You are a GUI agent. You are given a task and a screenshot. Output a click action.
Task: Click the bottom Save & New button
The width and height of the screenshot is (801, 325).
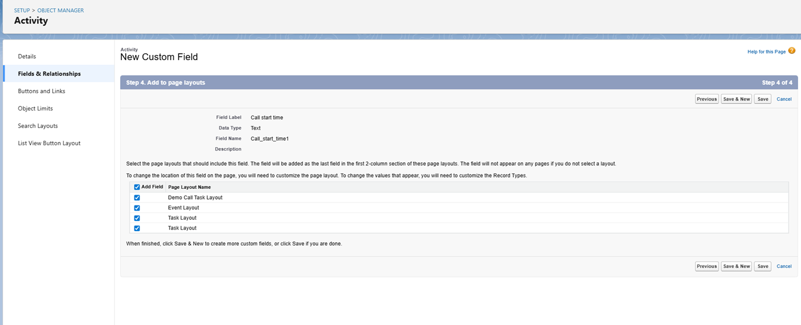coord(736,266)
